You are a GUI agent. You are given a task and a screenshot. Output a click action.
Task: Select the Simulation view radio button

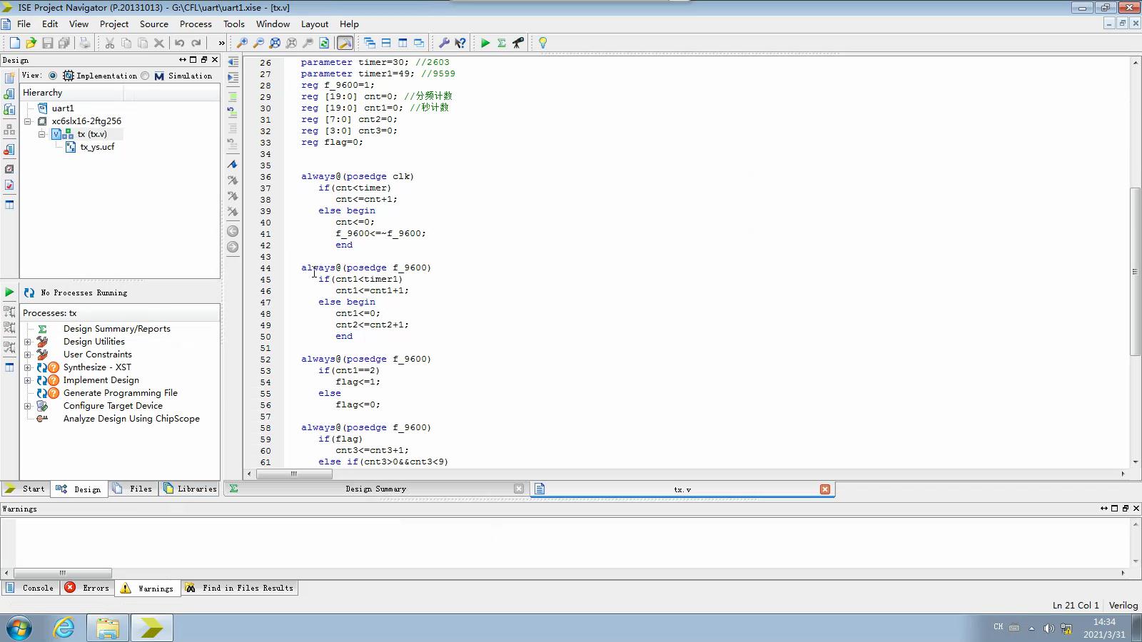pos(146,76)
